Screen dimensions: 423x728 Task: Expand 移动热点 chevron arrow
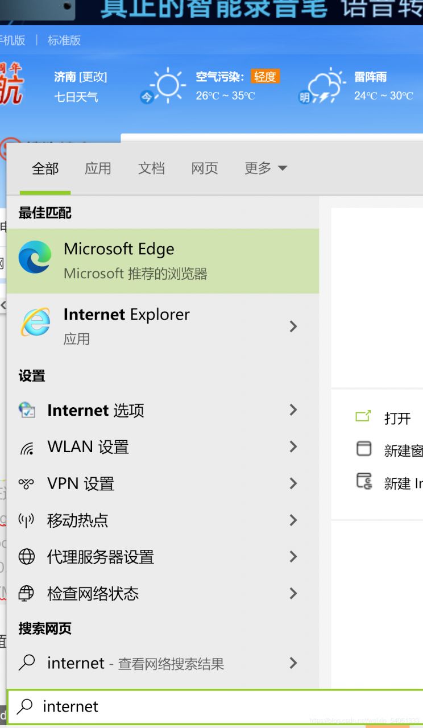coord(293,520)
